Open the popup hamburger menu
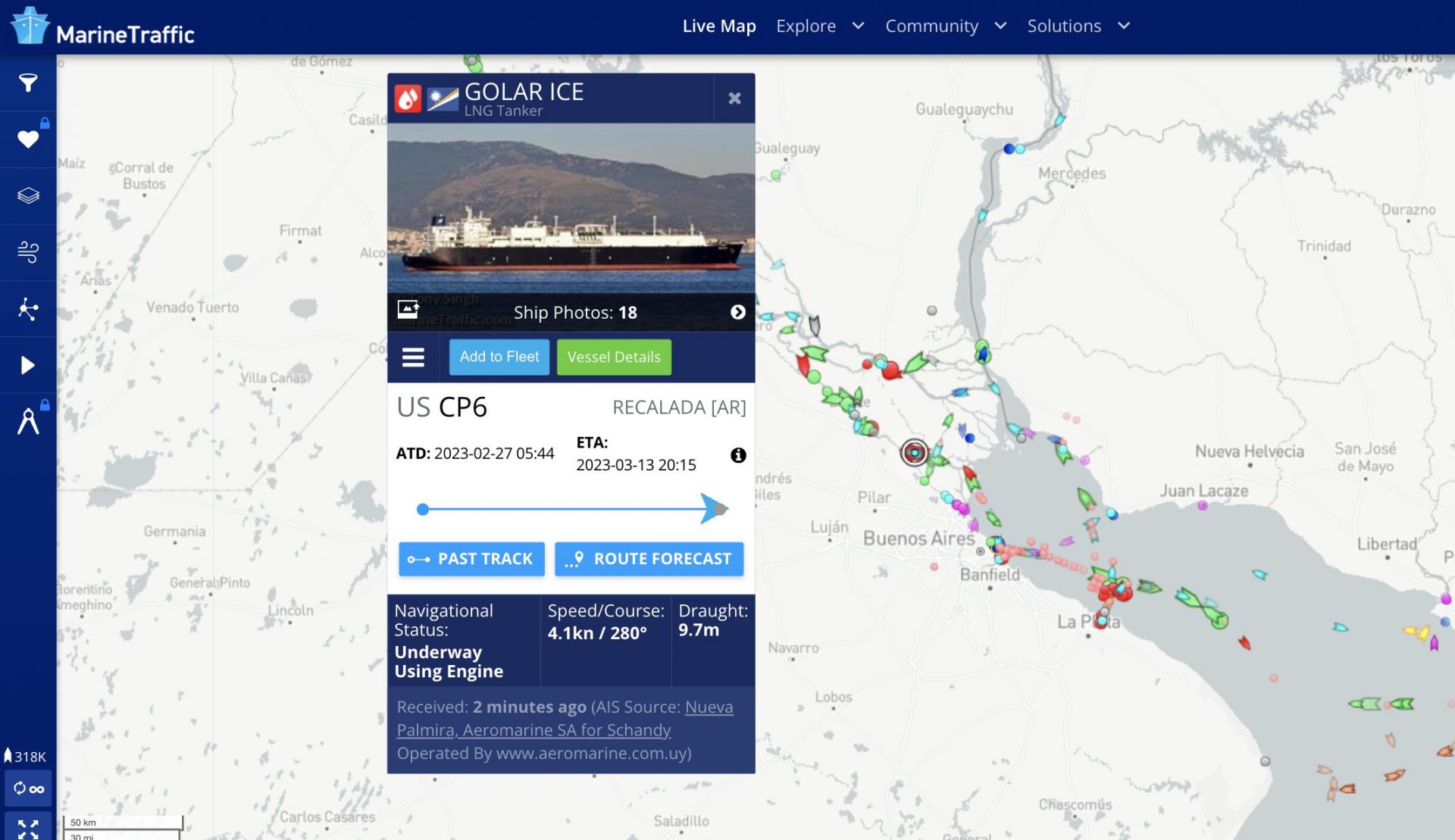 (x=413, y=357)
